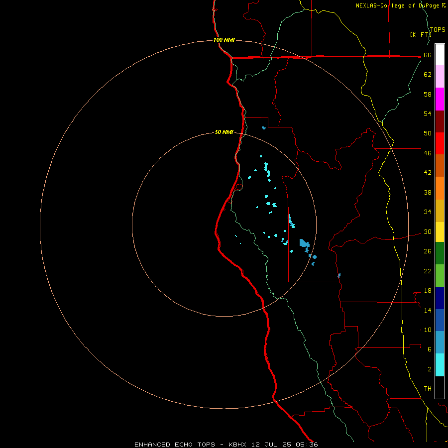Click the "12 JUL 25 05:36" timestamp
The image size is (448, 448).
pos(285,445)
